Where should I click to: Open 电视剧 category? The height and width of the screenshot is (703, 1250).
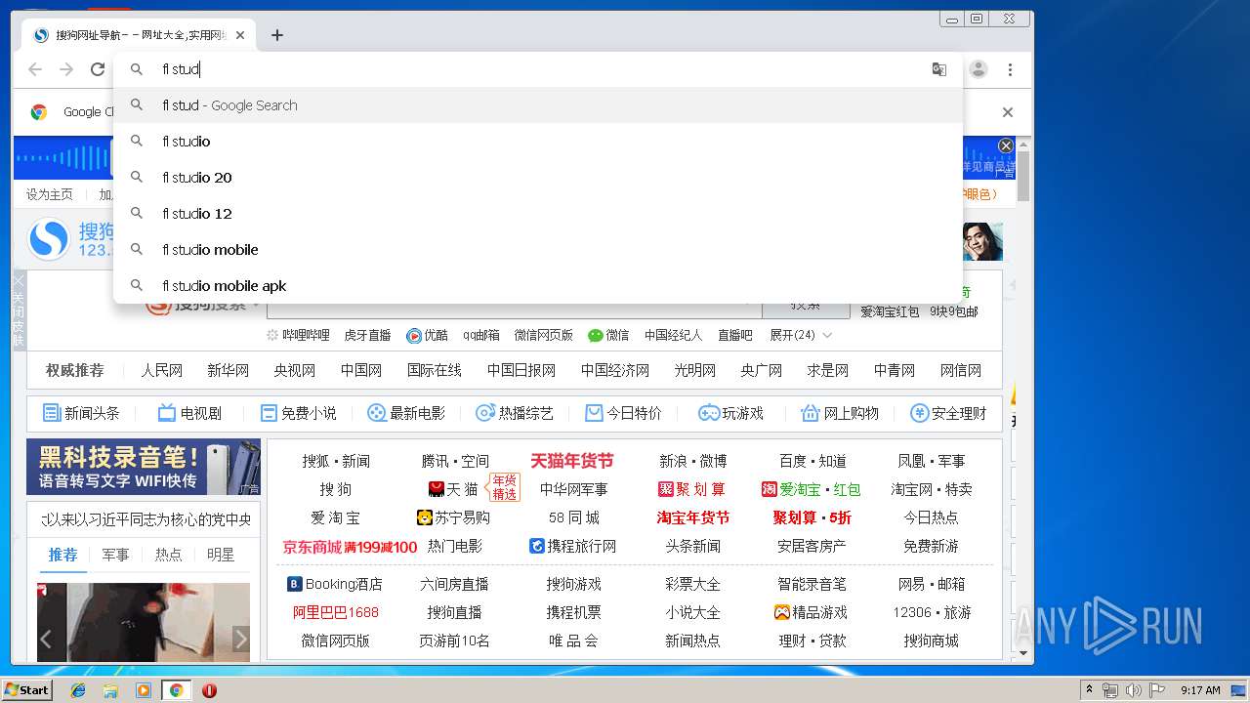click(189, 413)
